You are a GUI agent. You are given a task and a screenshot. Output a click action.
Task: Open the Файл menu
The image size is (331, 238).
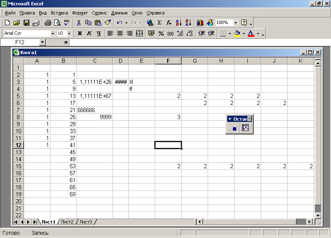pyautogui.click(x=10, y=13)
